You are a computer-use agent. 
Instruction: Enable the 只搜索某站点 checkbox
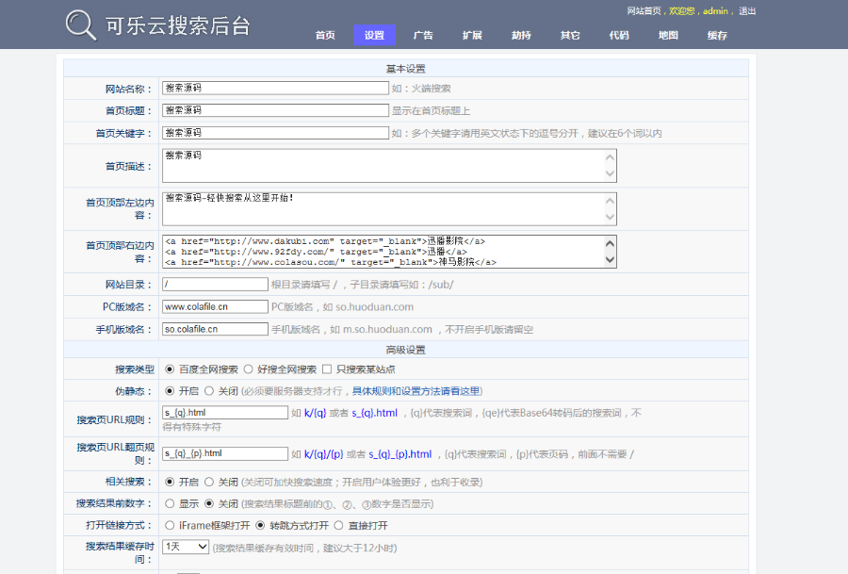point(327,369)
